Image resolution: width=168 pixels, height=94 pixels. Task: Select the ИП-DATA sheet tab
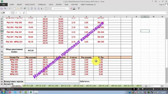pyautogui.click(x=16, y=86)
